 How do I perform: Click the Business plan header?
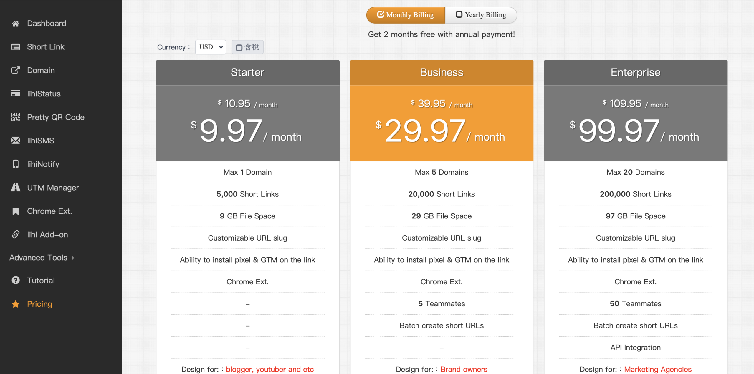[441, 72]
